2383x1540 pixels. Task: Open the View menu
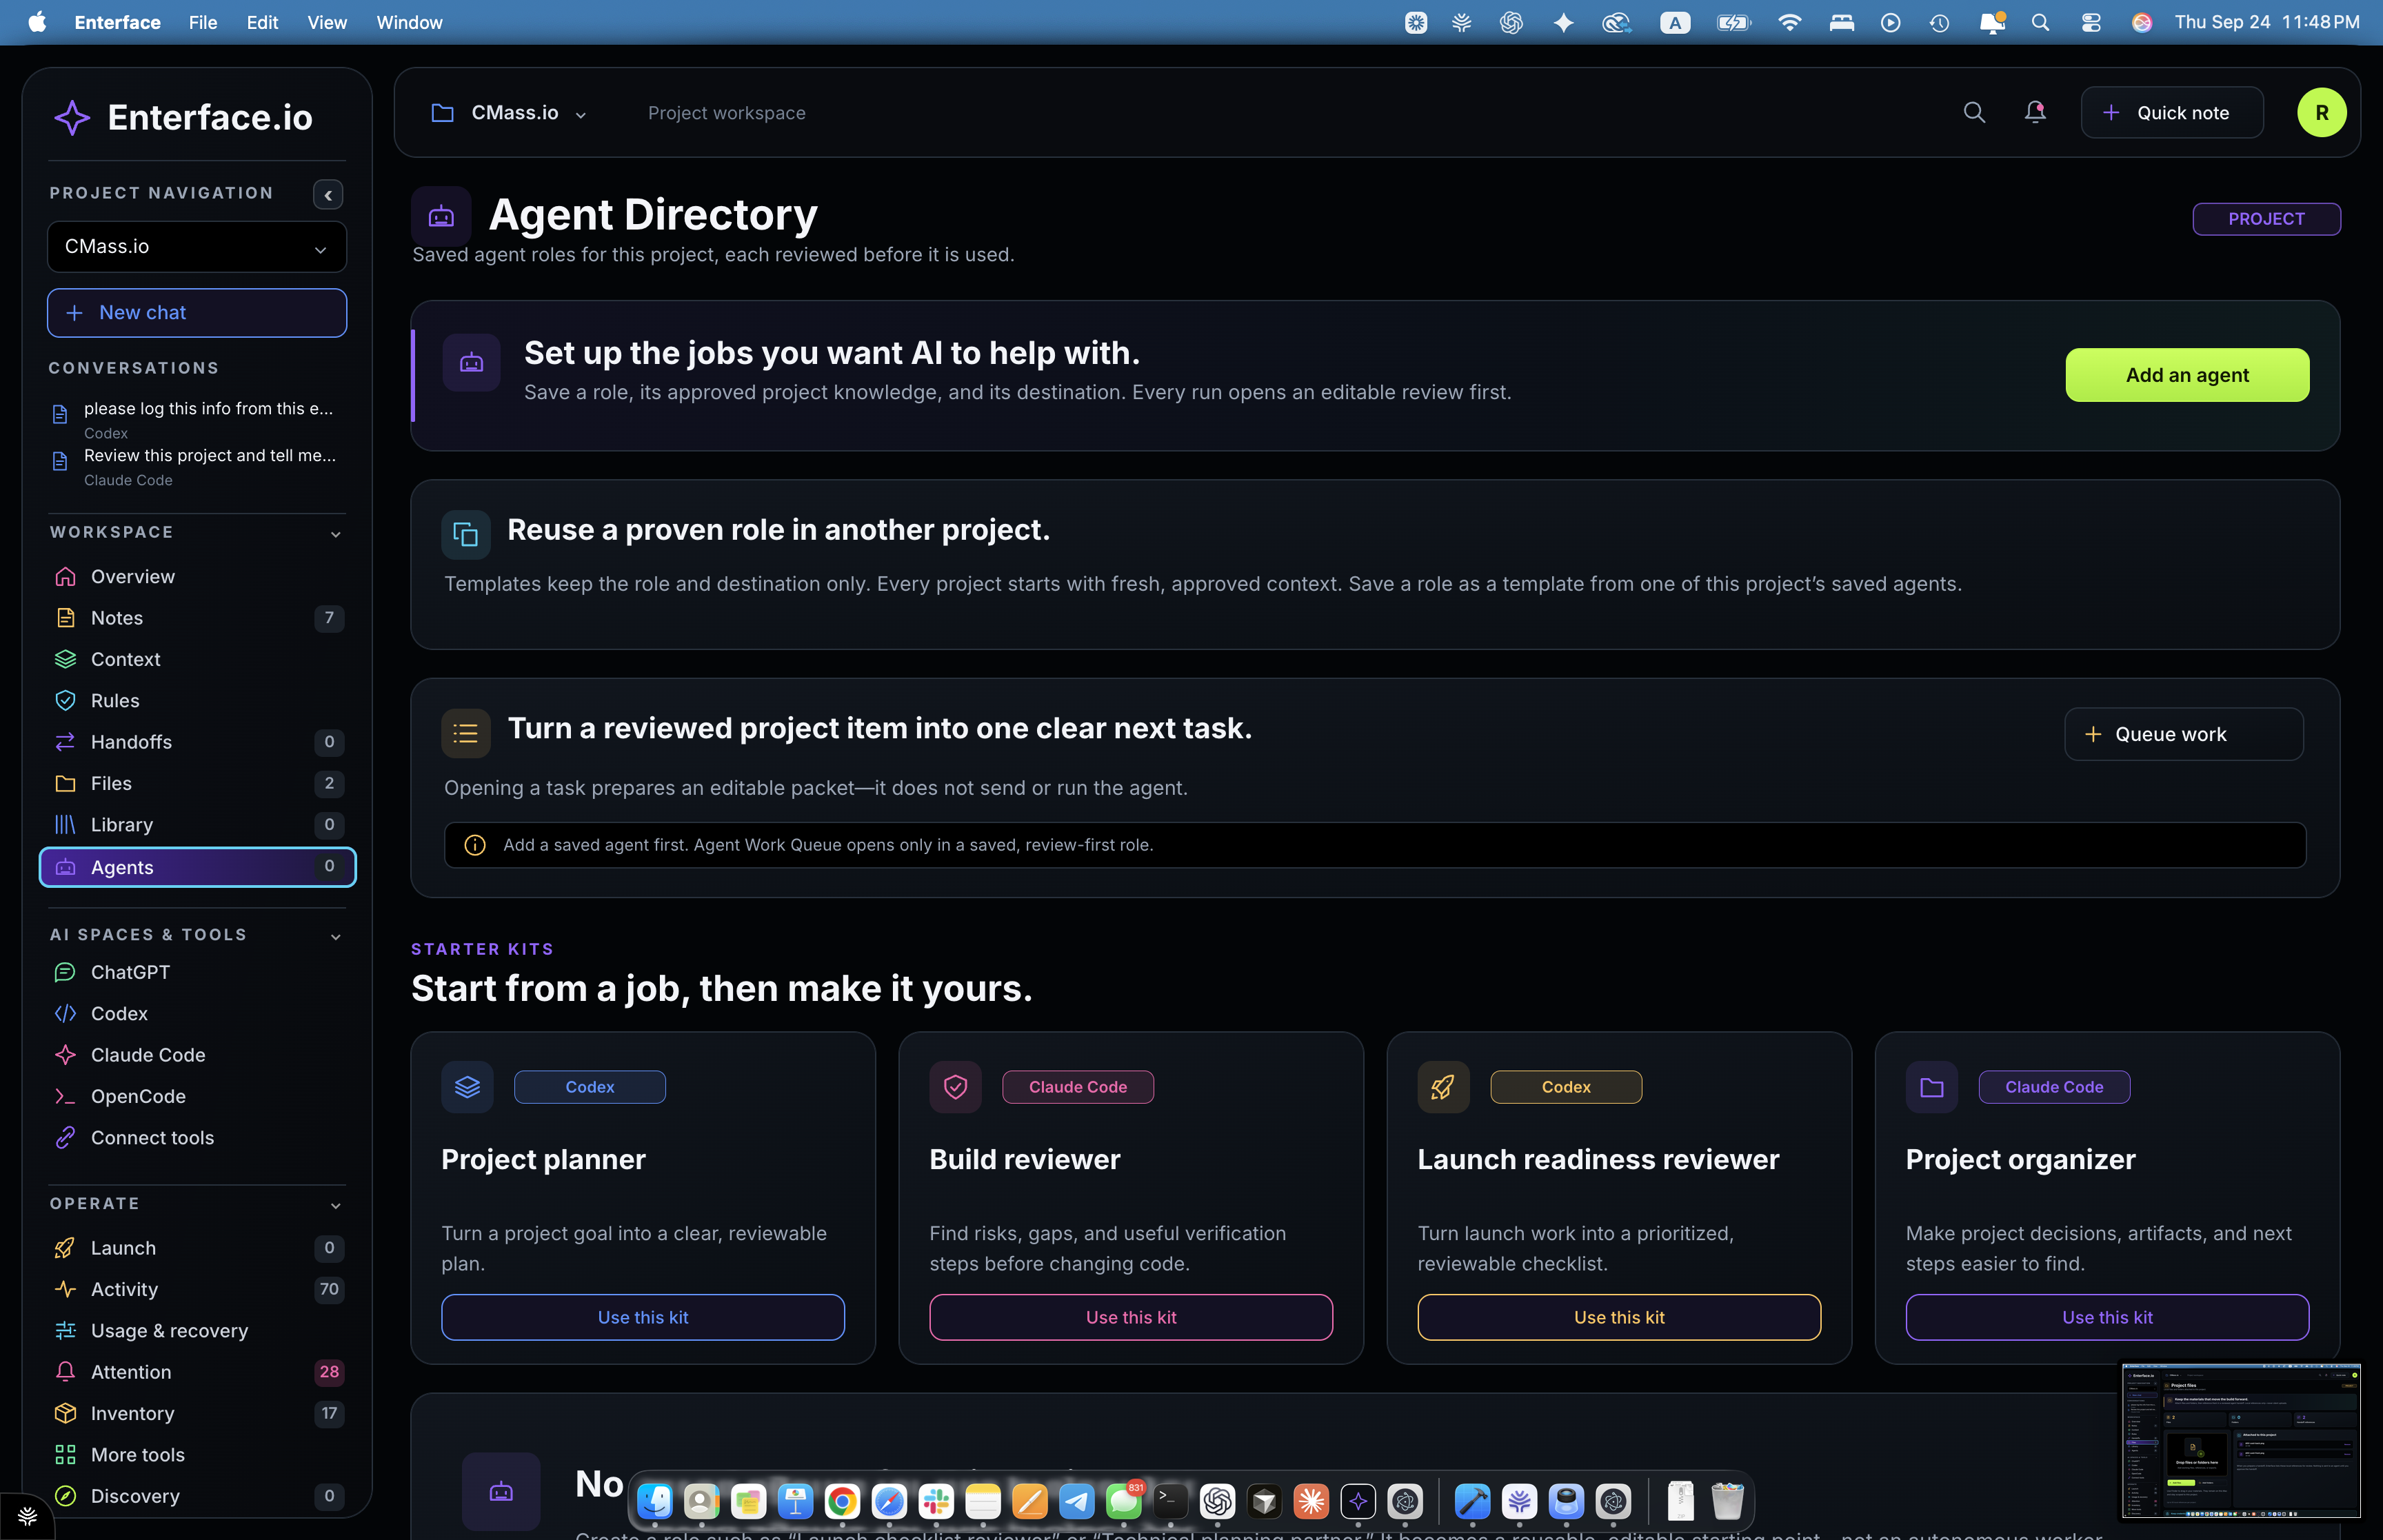326,22
